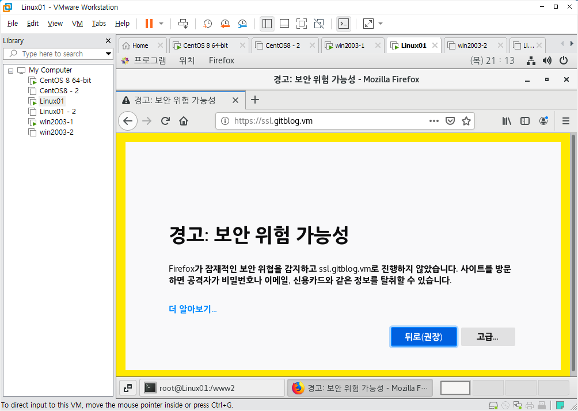Enter VMware full screen mode
578x411 pixels.
pyautogui.click(x=302, y=24)
